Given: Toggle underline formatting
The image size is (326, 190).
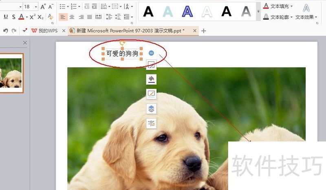Looking at the screenshot, I should tap(6, 17).
